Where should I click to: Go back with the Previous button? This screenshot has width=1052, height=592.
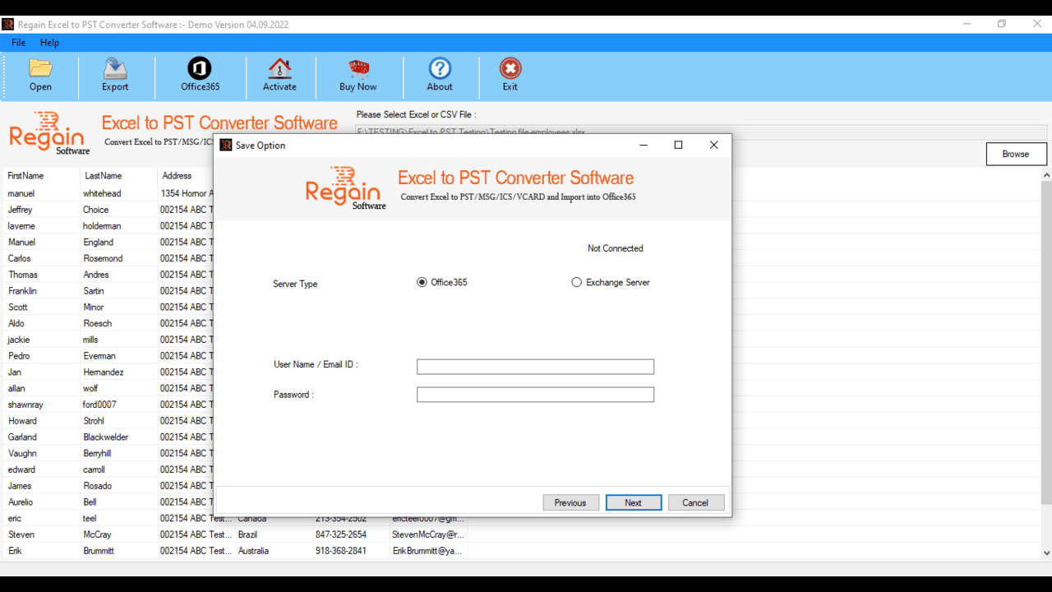click(x=570, y=502)
